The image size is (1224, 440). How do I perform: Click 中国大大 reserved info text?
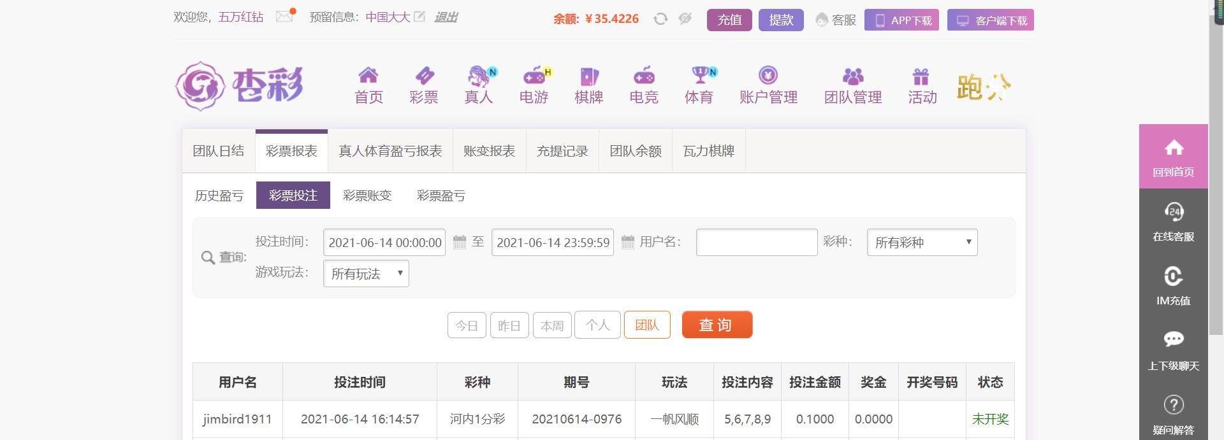click(388, 17)
